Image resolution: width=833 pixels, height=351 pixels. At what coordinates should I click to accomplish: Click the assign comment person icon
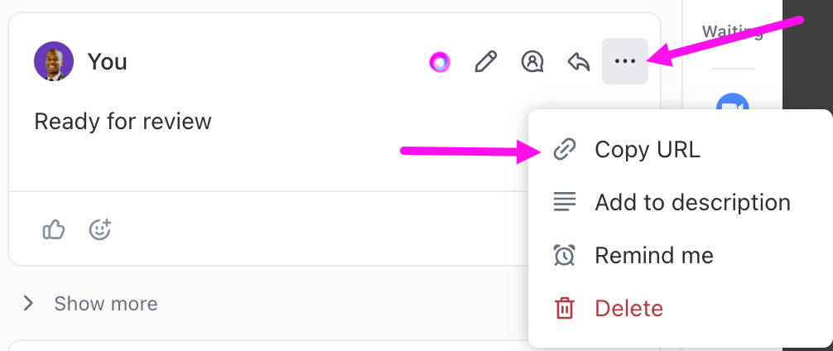[532, 61]
